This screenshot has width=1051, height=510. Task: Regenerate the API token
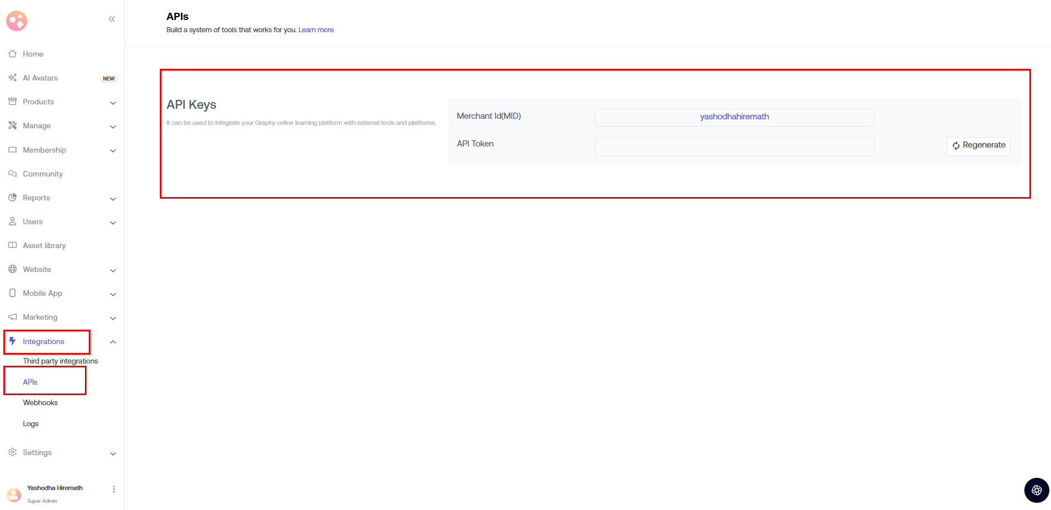(x=978, y=145)
